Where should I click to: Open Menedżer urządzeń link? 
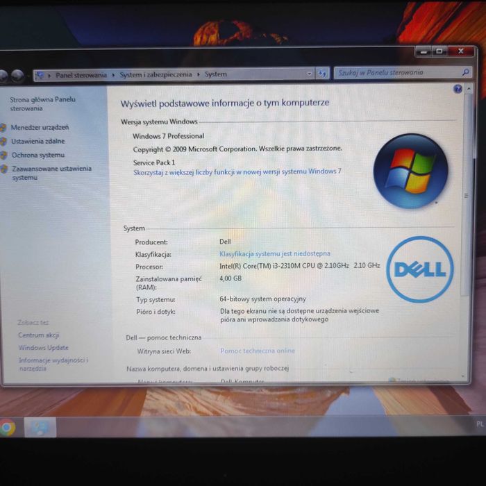pos(40,127)
